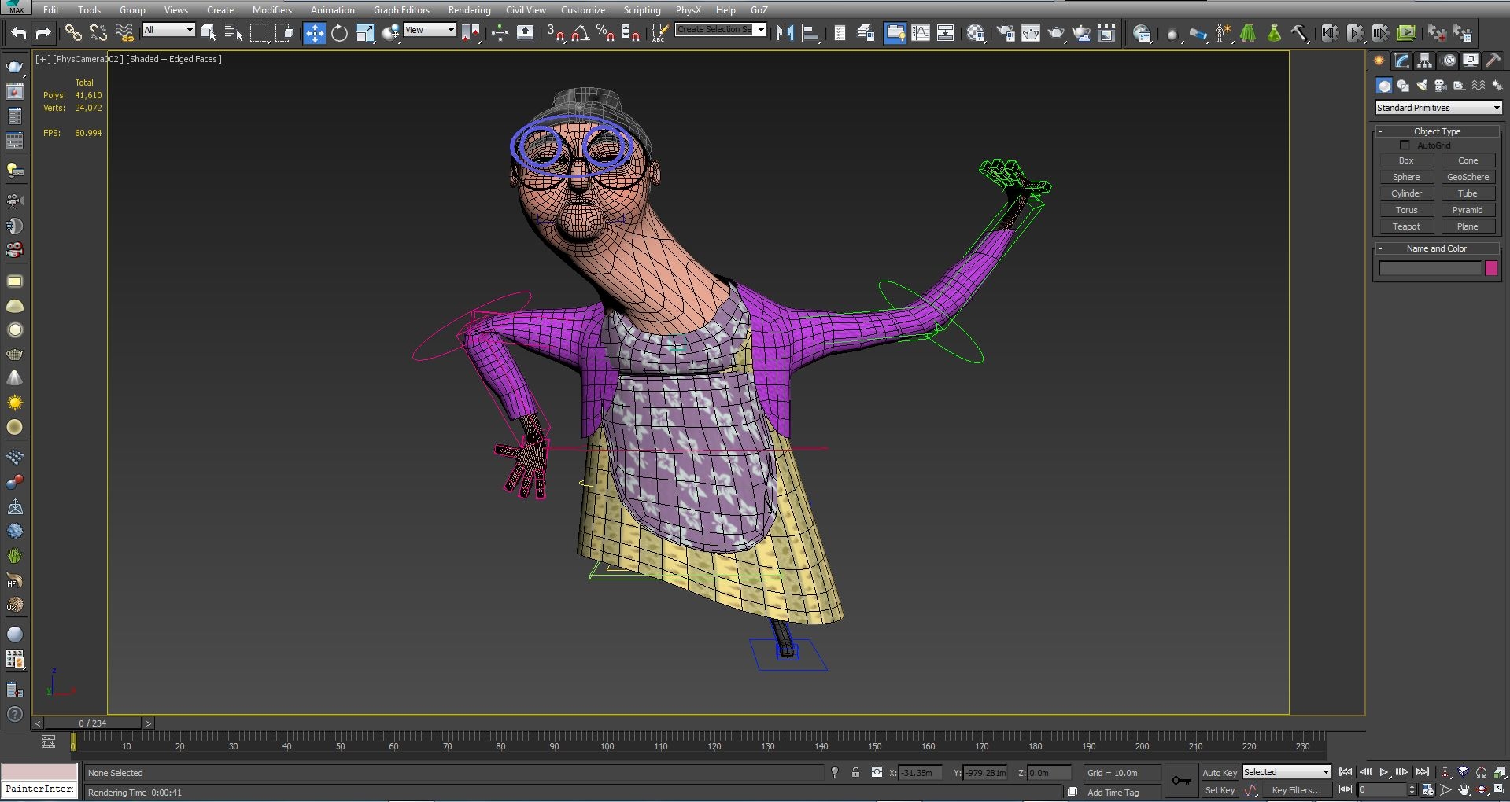Switch to the Modify panel
The height and width of the screenshot is (802, 1510).
1401,61
